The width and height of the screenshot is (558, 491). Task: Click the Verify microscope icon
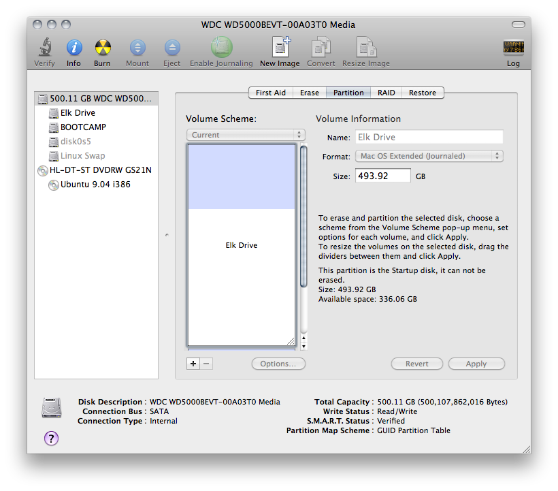click(45, 48)
